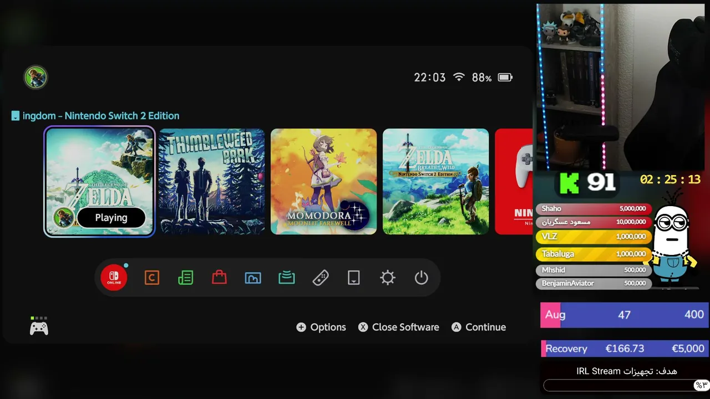Open System Settings gear icon
Image resolution: width=710 pixels, height=399 pixels.
click(x=388, y=278)
